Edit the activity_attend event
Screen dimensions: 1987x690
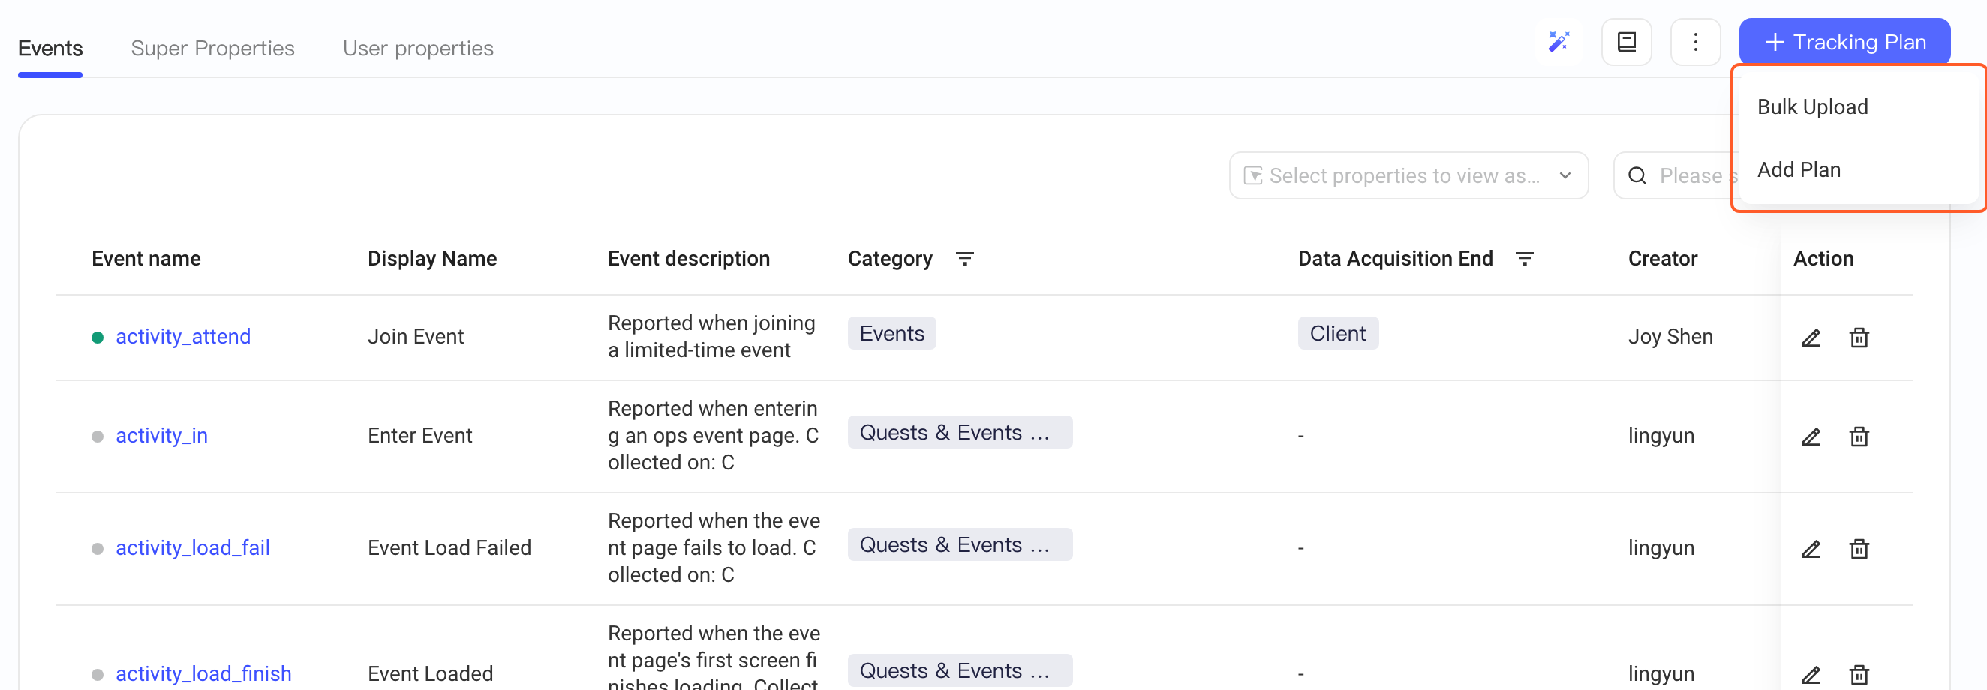[x=1811, y=337]
